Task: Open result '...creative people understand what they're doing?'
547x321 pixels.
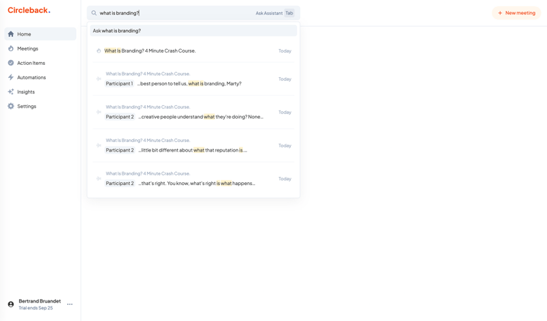Action: point(194,112)
